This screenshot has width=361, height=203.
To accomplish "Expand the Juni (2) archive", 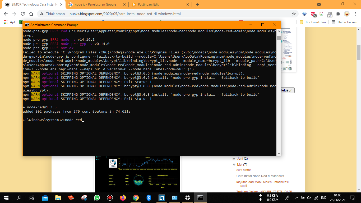I will coord(234,159).
